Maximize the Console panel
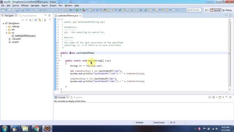234x132 pixels. (x=230, y=97)
